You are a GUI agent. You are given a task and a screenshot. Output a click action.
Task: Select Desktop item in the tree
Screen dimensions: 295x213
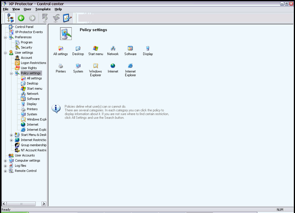point(32,83)
